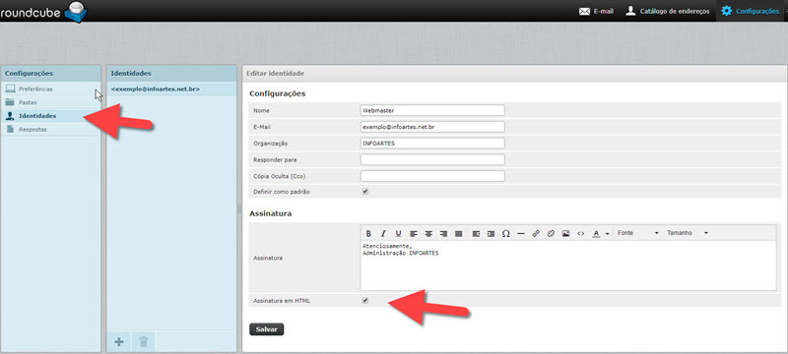Open Respostas settings section
The height and width of the screenshot is (354, 788).
pyautogui.click(x=51, y=130)
